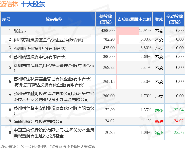Click shareholder name 张友志
The height and width of the screenshot is (149, 185).
pos(20,31)
